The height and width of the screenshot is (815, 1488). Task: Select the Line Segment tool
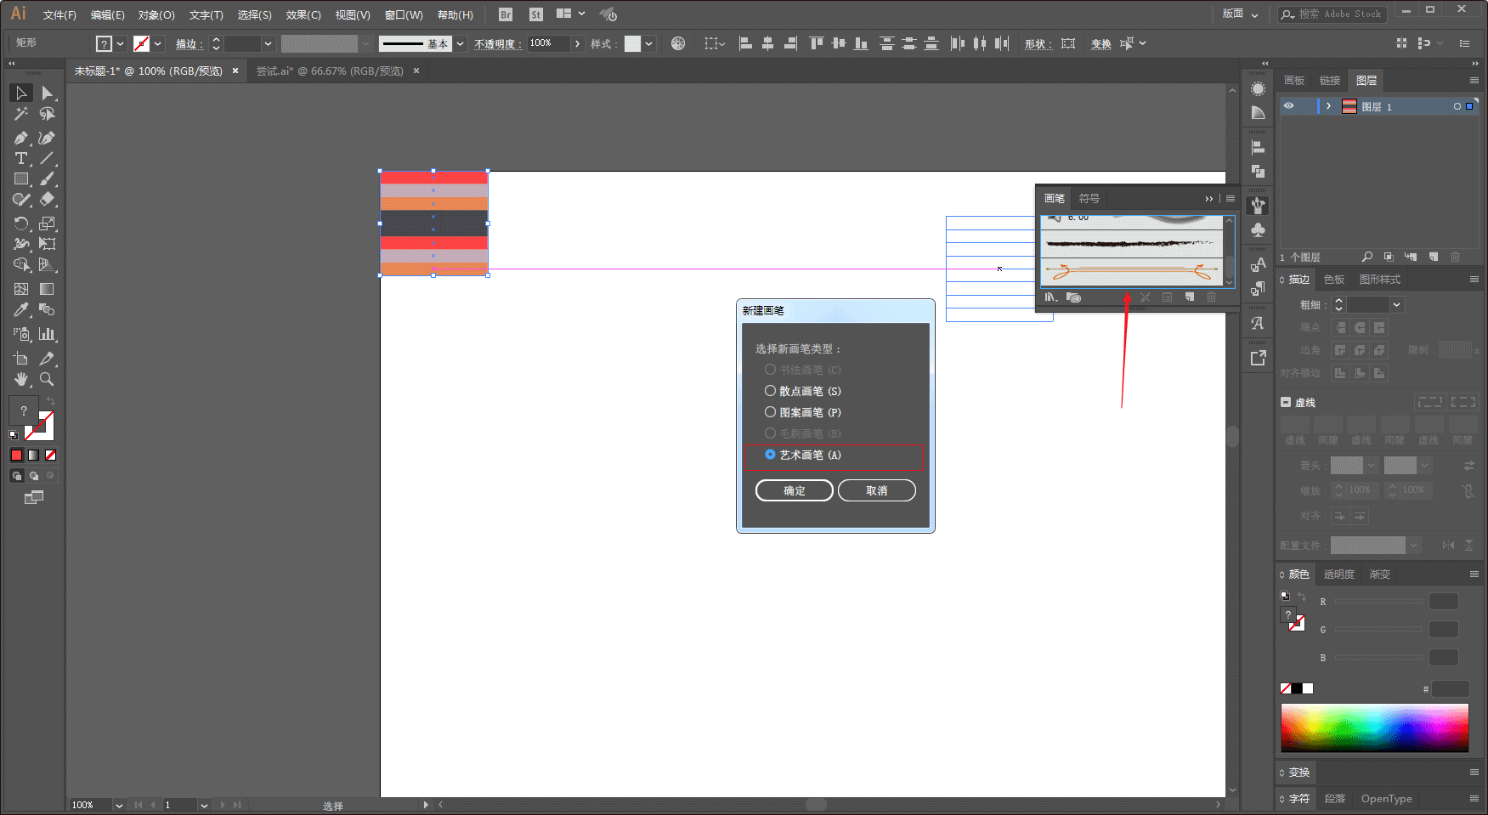pos(48,159)
